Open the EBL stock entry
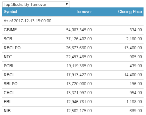 tap(73, 102)
